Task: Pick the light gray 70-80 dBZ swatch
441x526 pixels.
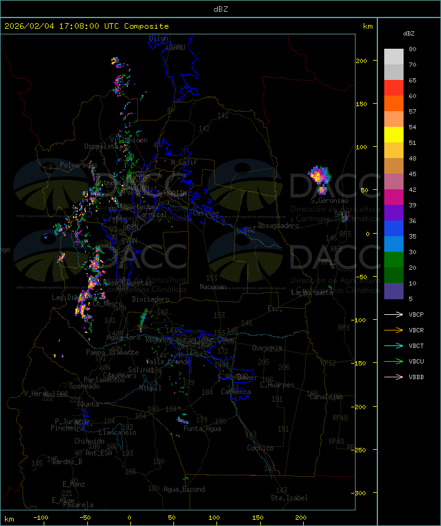Action: tap(394, 56)
